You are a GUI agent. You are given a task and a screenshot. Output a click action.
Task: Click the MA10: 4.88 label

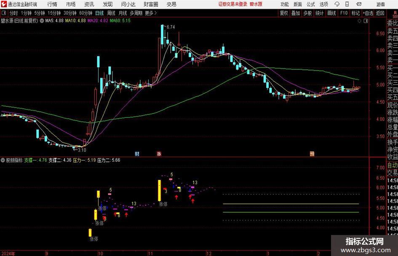[x=75, y=21]
